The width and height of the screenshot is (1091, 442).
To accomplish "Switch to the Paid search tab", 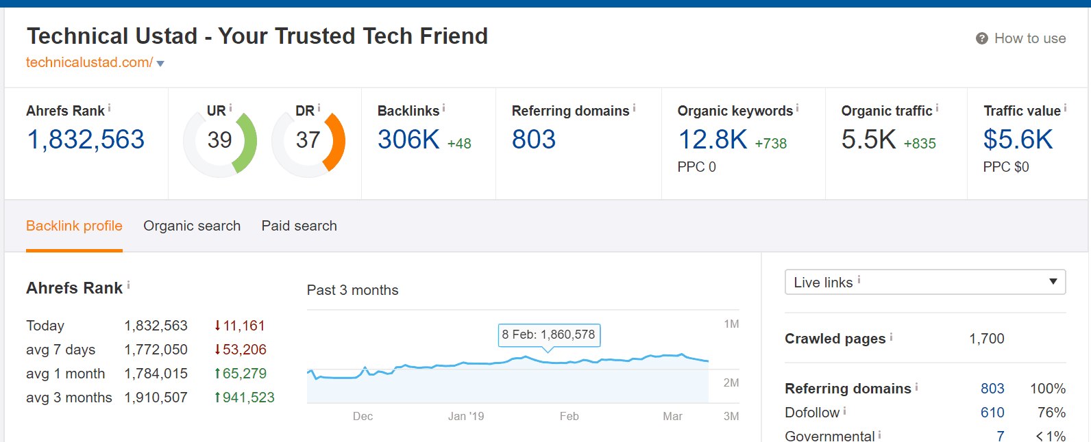I will click(299, 226).
